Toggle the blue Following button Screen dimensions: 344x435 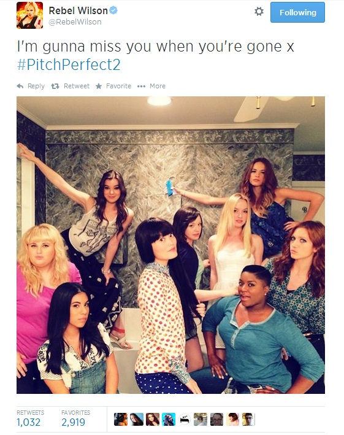pos(297,12)
